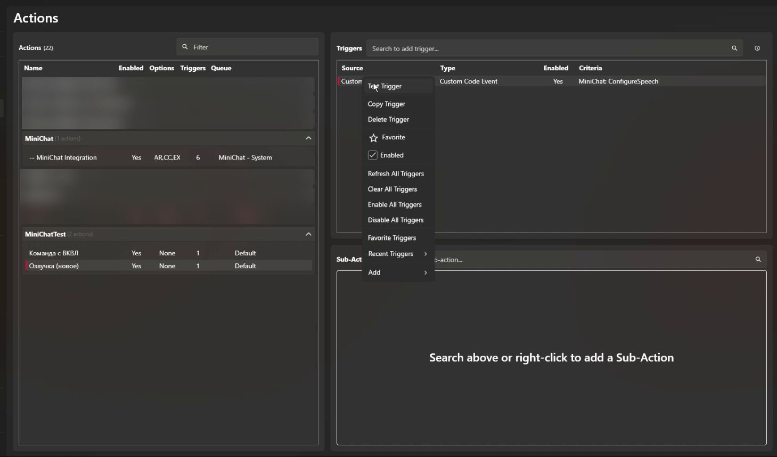Click the Triggers search magnifier icon
The image size is (777, 457).
click(734, 48)
